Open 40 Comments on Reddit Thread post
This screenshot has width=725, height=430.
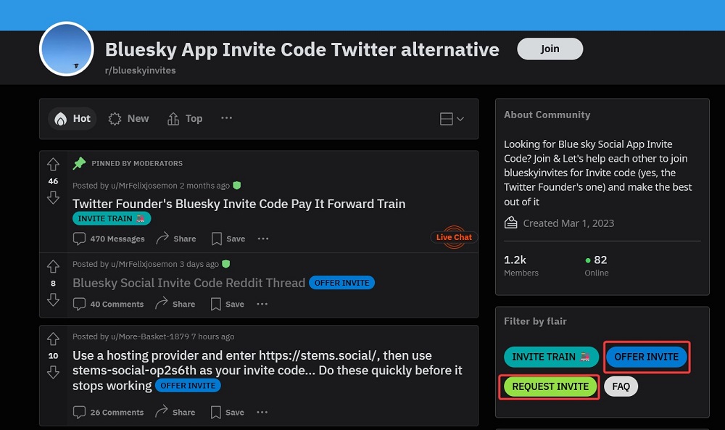108,304
